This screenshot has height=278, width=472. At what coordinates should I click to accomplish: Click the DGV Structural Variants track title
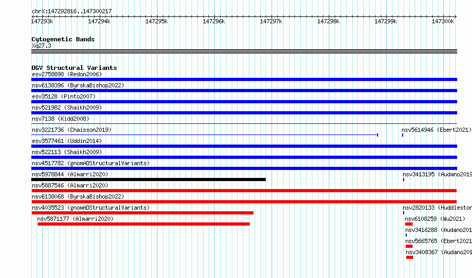click(74, 68)
